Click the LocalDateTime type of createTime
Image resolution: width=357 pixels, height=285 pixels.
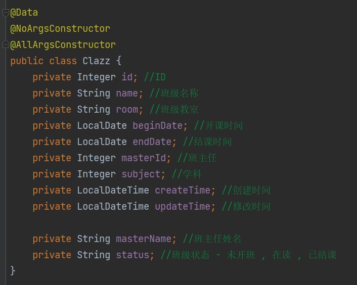click(113, 191)
